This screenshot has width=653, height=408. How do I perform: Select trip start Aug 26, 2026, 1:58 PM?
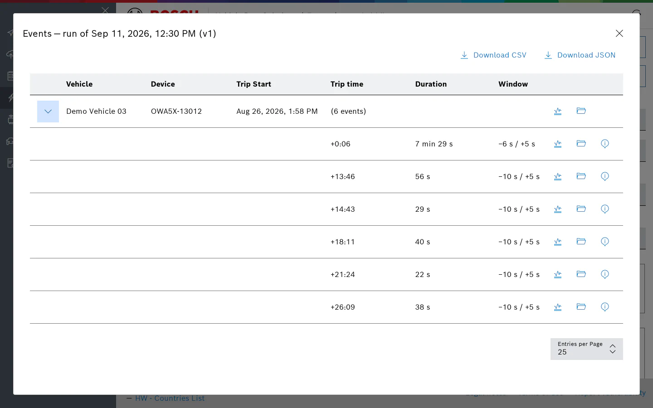pyautogui.click(x=277, y=112)
